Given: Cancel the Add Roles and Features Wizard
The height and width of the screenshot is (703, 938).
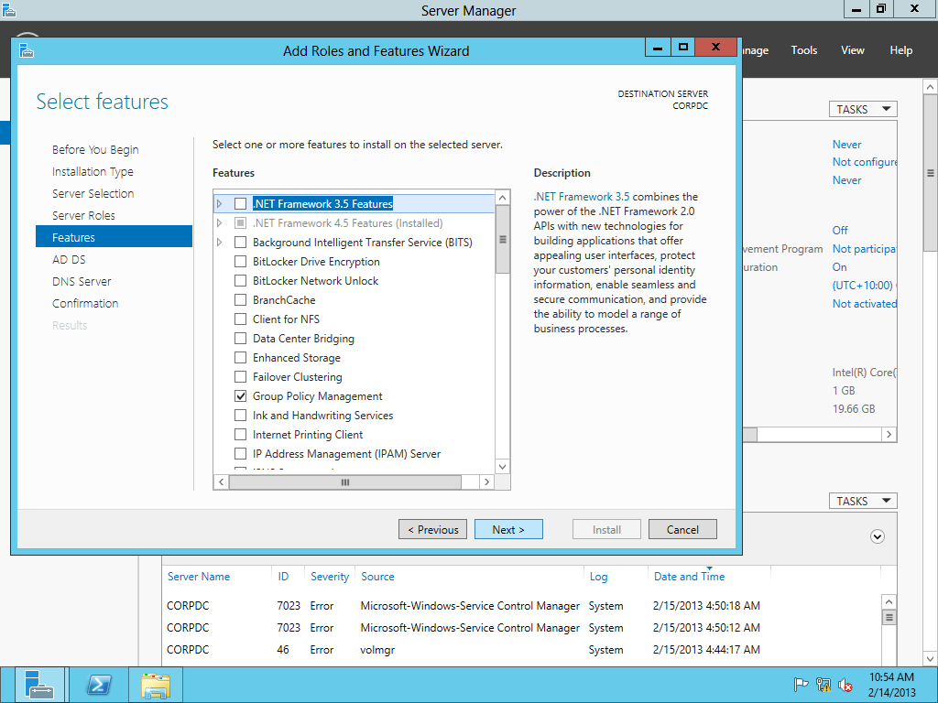Looking at the screenshot, I should [x=682, y=529].
